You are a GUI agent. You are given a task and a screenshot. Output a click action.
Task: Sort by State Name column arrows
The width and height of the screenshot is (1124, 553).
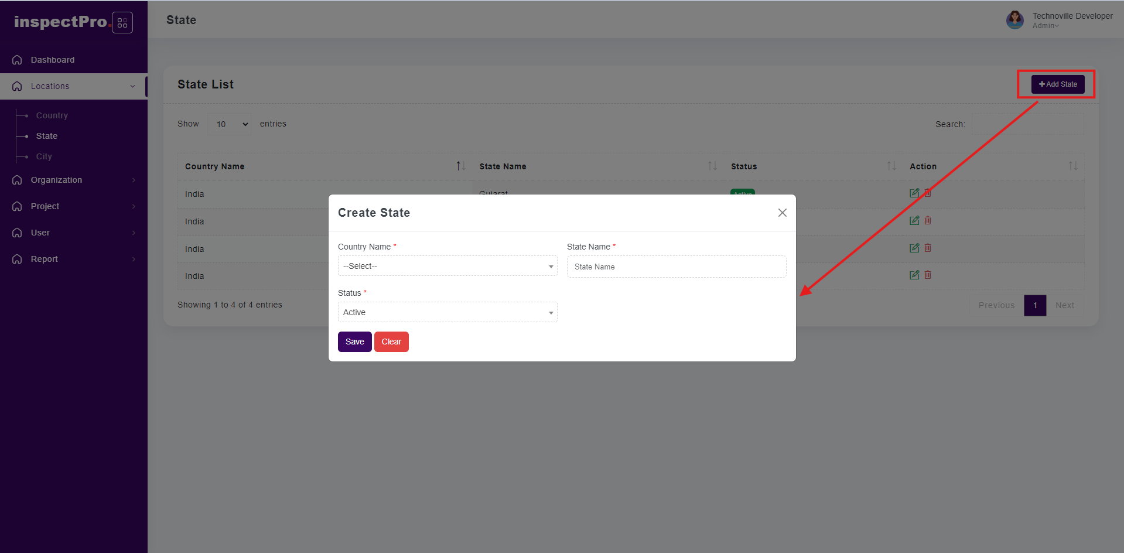pos(712,166)
